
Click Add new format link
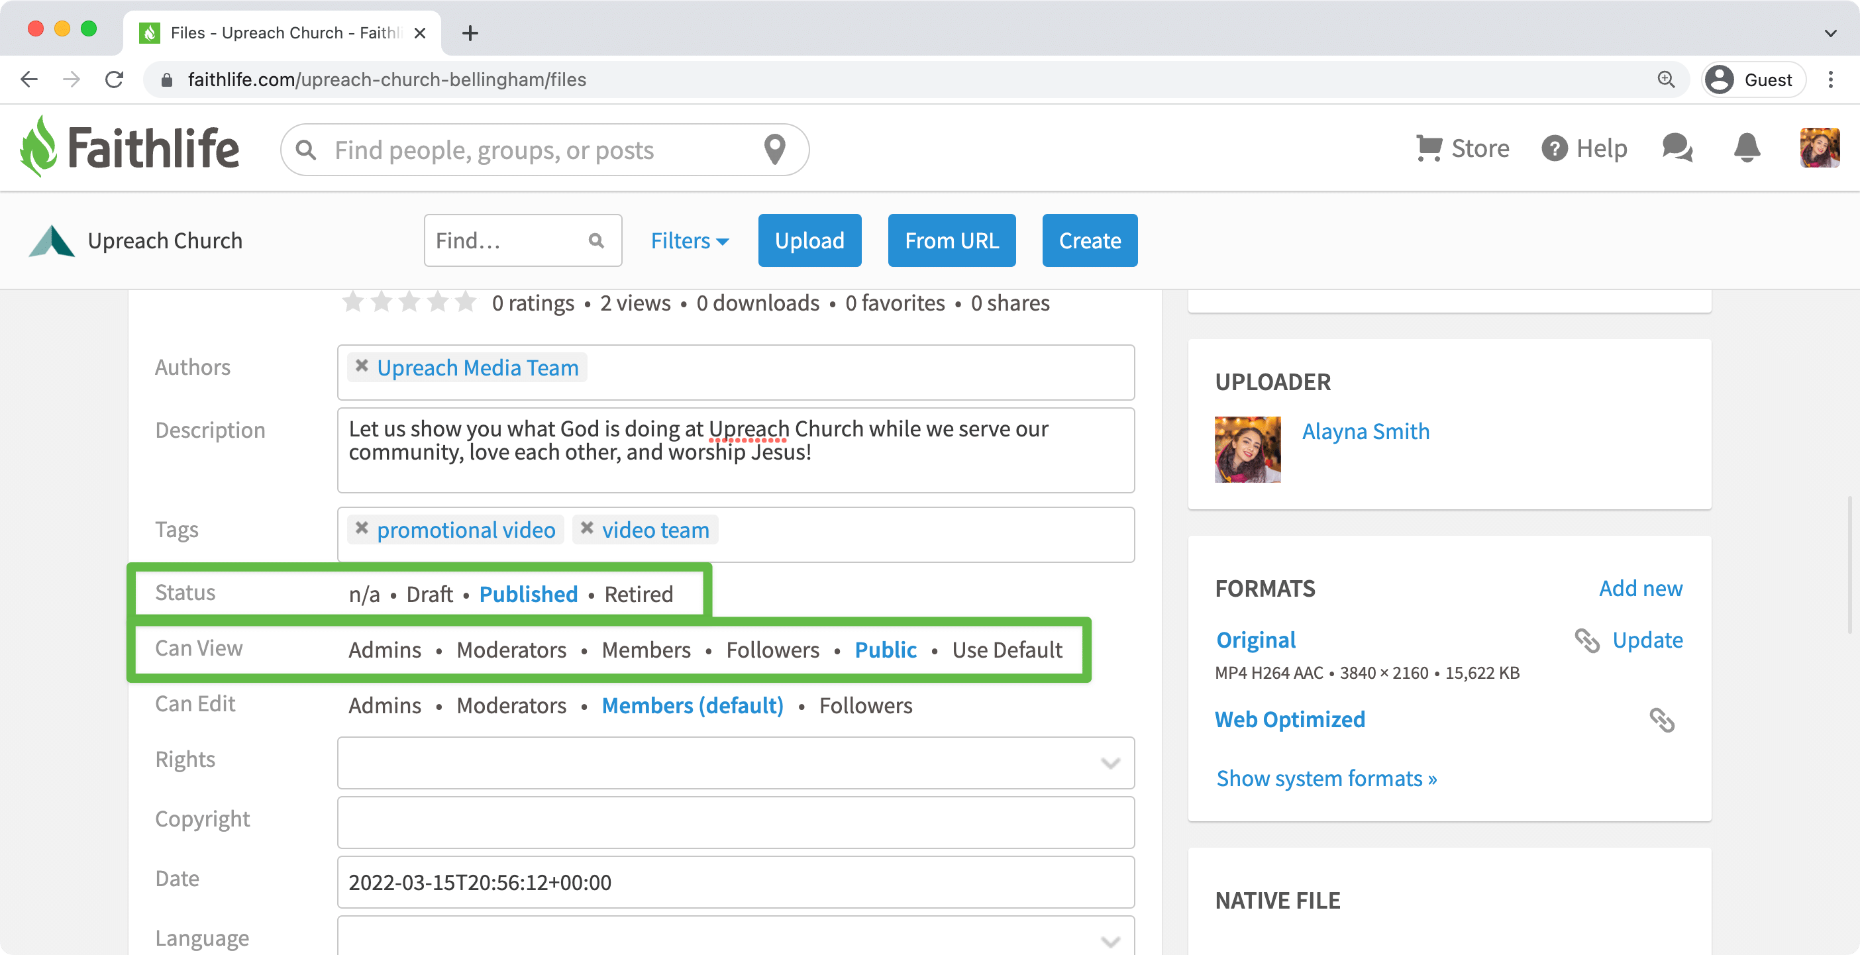click(1641, 588)
